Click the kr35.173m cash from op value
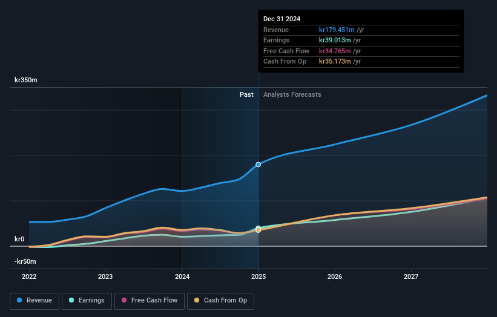This screenshot has width=497, height=317. point(335,62)
